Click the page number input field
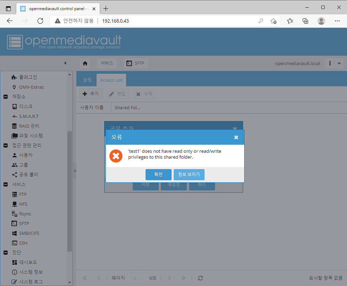 tap(139, 278)
